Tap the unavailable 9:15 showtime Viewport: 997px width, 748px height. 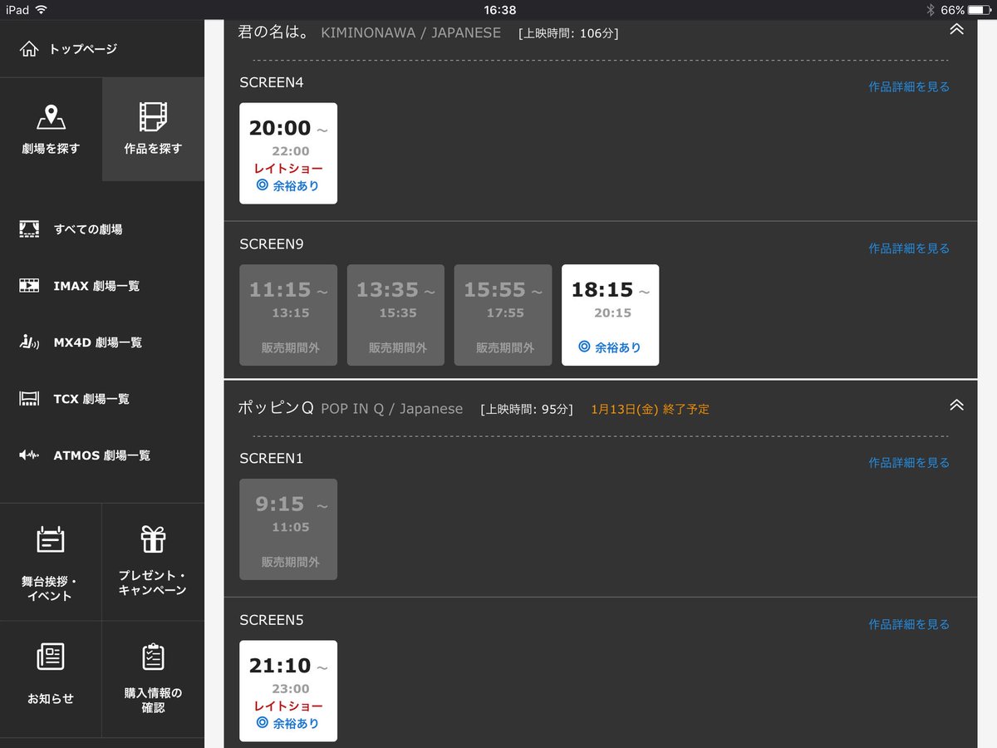(x=288, y=529)
